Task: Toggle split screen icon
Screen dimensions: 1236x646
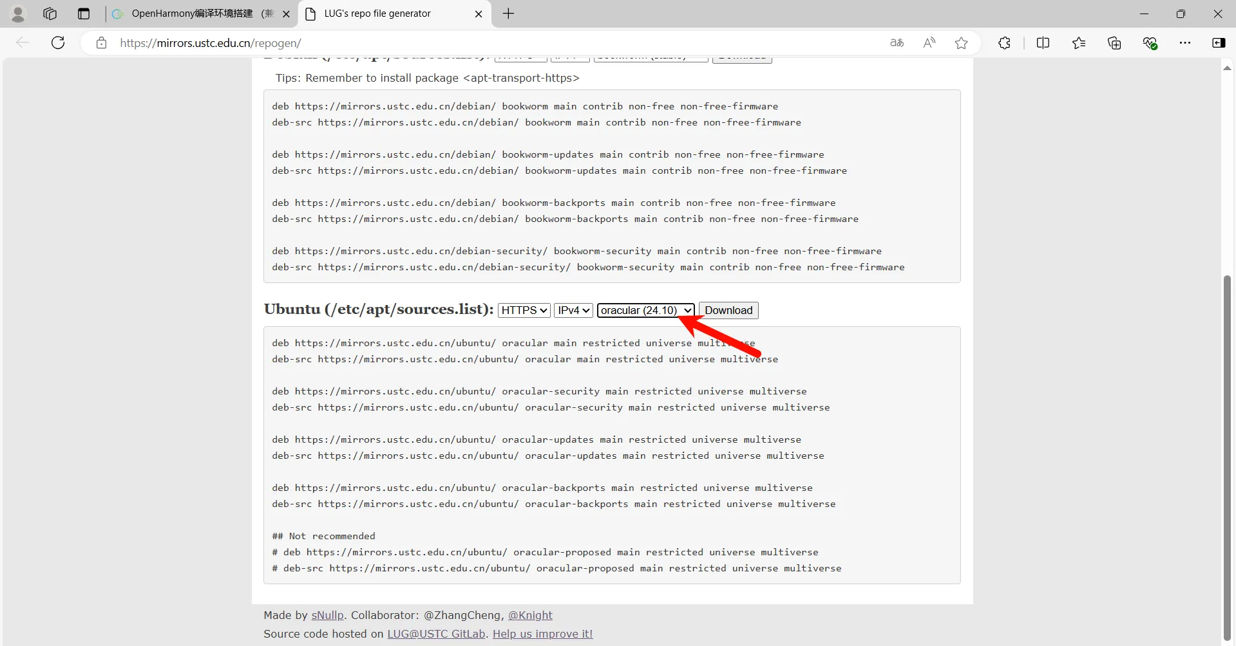Action: 1043,43
